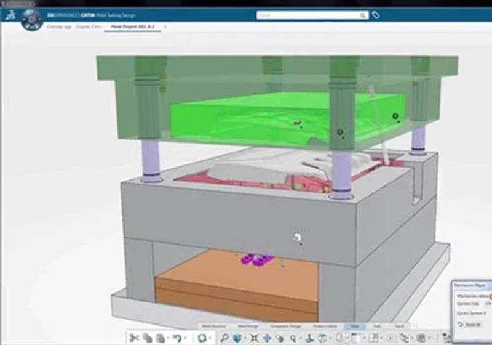492x345 pixels.
Task: Click the Ejector System row
Action: point(472,313)
